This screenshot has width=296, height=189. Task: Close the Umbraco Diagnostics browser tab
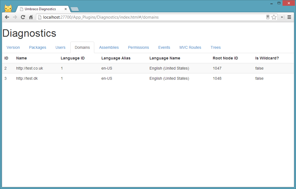[66, 9]
